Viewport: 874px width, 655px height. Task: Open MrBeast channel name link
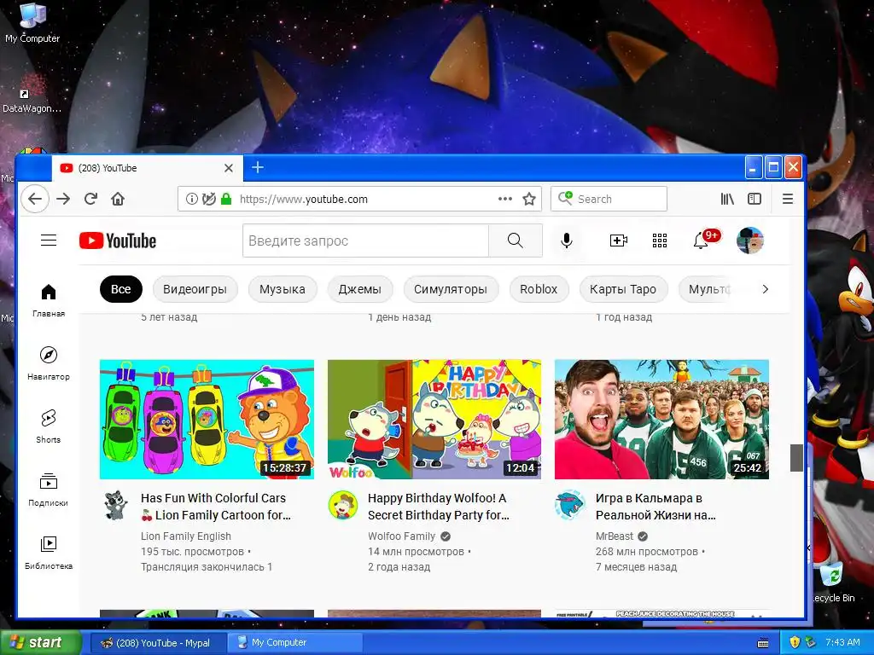615,536
